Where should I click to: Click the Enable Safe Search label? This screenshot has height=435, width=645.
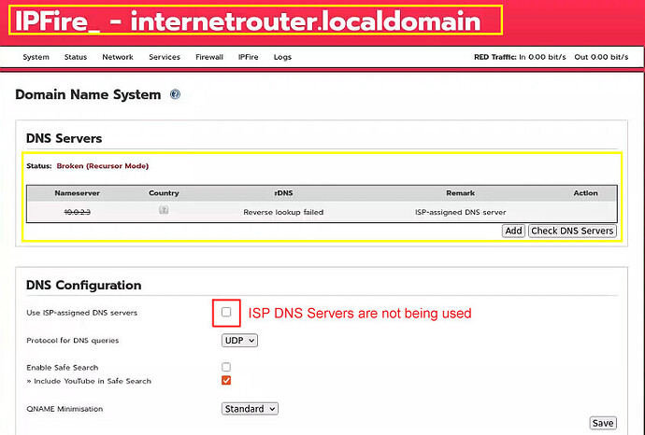pos(62,368)
